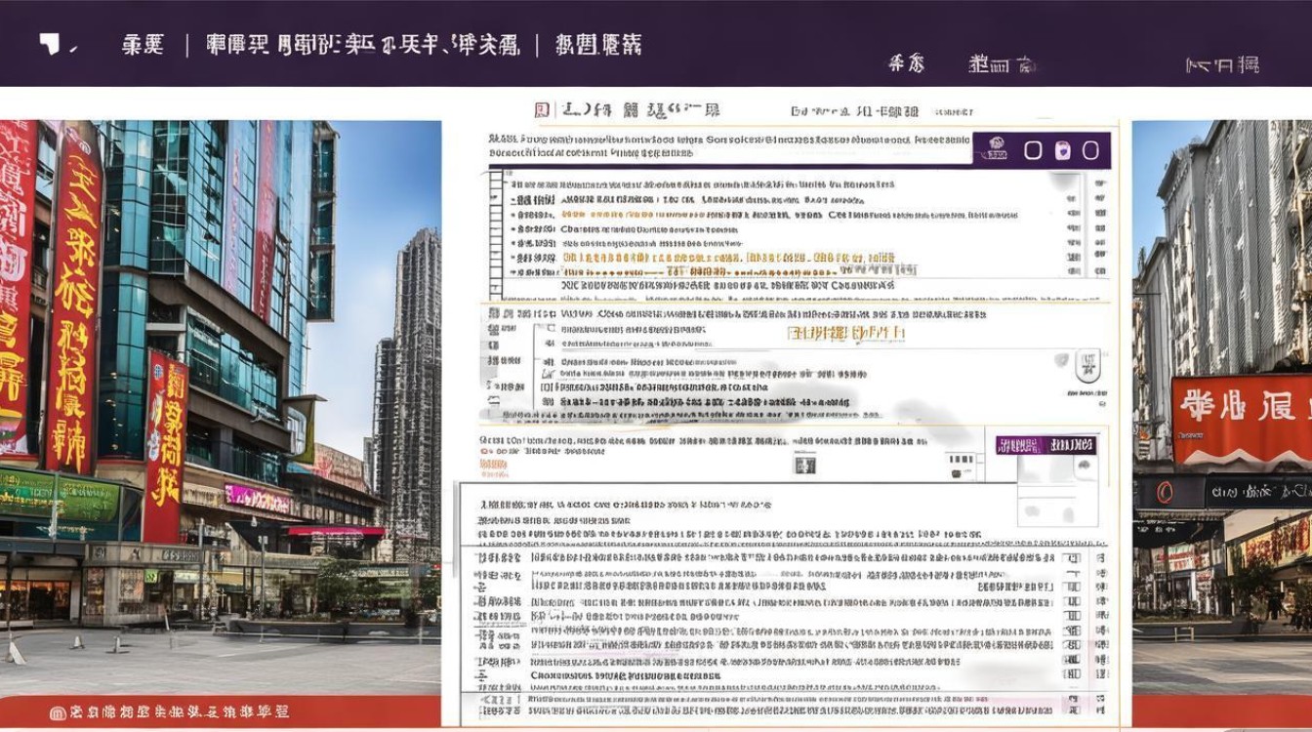Open the last nav item after the second divider
This screenshot has height=732, width=1312.
pos(597,44)
